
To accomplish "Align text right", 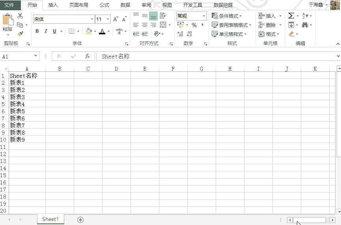I will pos(153,25).
